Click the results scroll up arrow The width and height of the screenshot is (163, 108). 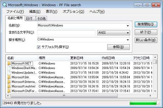coord(155,57)
